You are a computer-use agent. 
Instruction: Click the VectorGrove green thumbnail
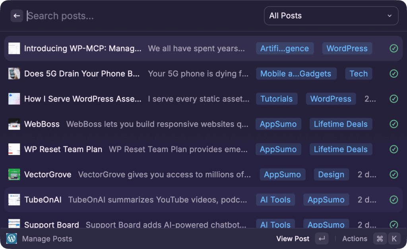pos(14,174)
